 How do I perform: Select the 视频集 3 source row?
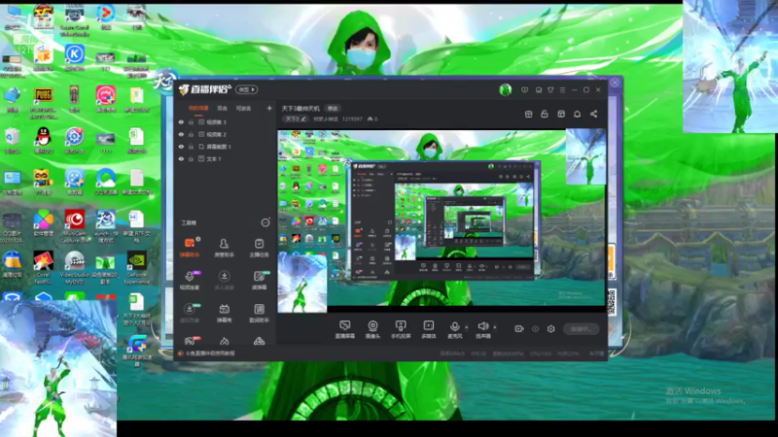coord(226,122)
